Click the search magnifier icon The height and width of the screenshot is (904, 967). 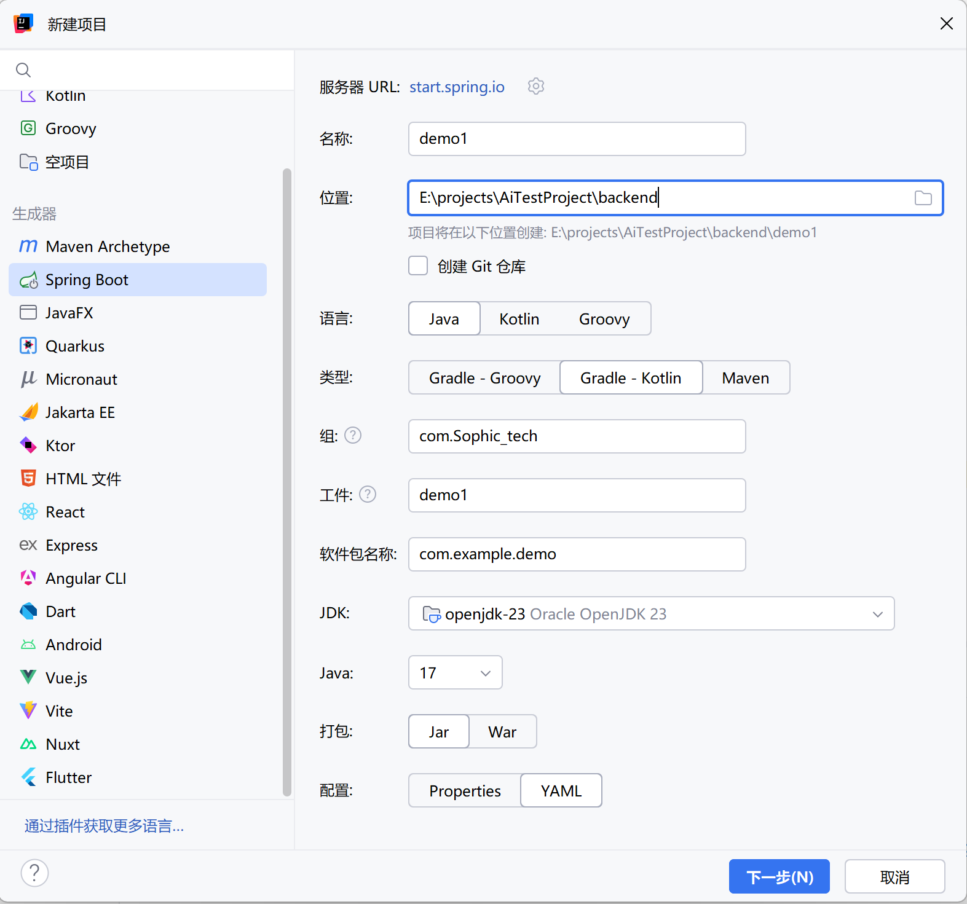(23, 70)
